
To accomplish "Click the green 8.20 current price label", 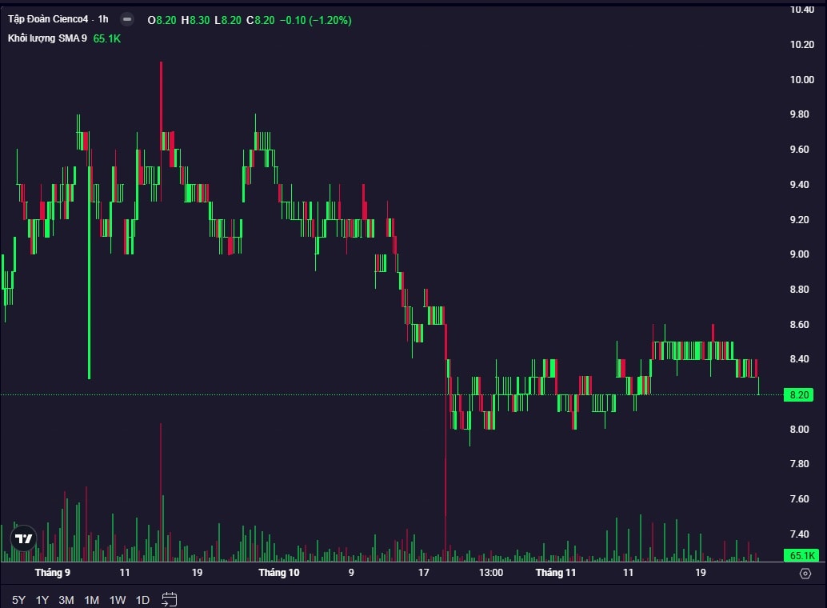I will [800, 395].
